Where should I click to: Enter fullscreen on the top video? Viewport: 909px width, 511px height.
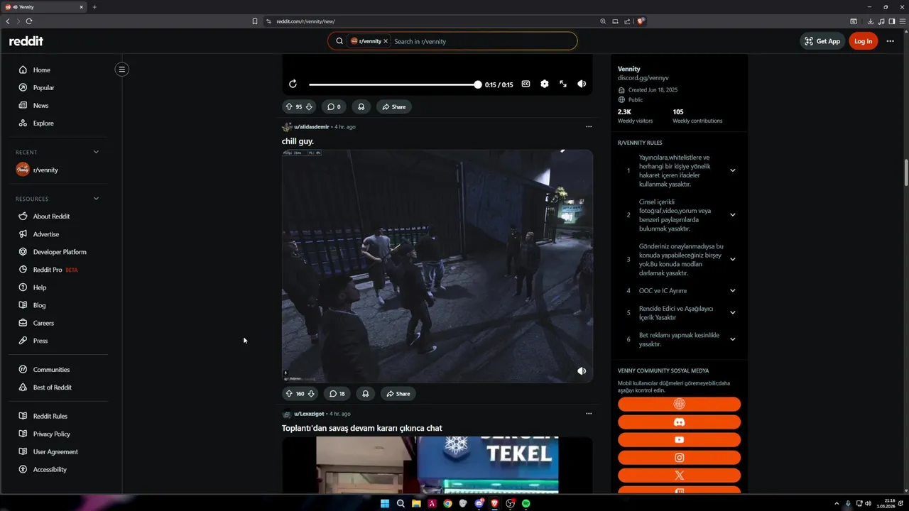pyautogui.click(x=563, y=84)
